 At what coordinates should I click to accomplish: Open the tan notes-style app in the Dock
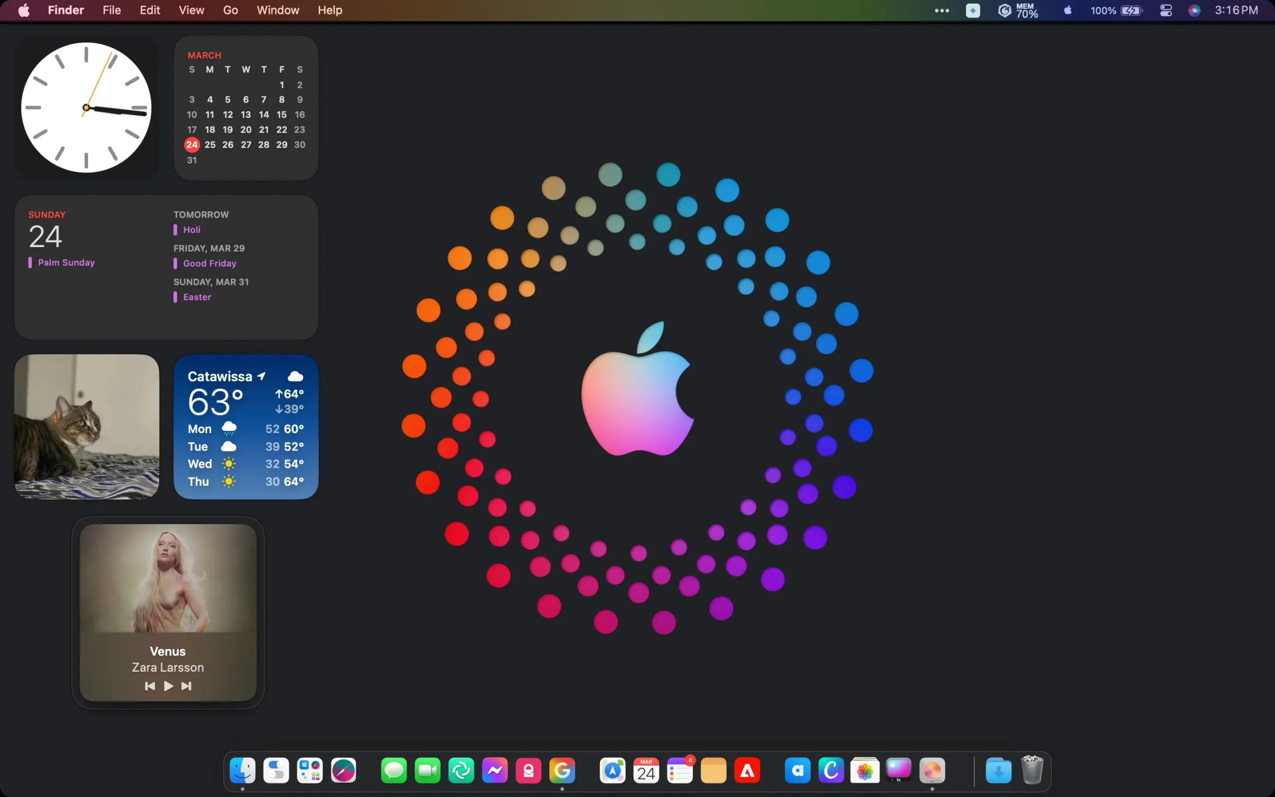(x=714, y=771)
